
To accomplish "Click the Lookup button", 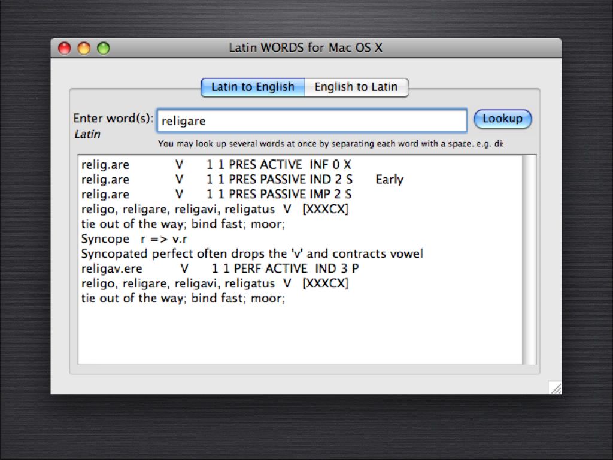I will pos(502,119).
